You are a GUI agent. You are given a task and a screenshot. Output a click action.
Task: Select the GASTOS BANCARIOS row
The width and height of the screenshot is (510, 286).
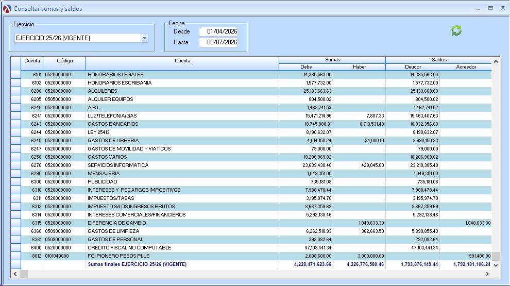(x=251, y=124)
